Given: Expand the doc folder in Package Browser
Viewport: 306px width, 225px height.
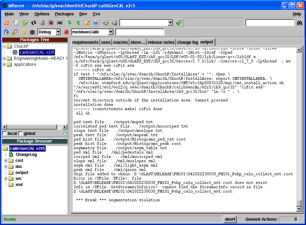Looking at the screenshot, I should tap(6, 167).
